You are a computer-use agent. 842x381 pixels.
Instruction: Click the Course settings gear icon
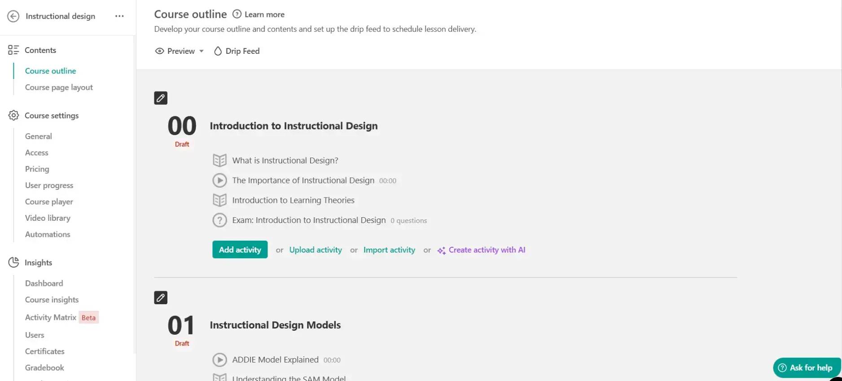[13, 115]
